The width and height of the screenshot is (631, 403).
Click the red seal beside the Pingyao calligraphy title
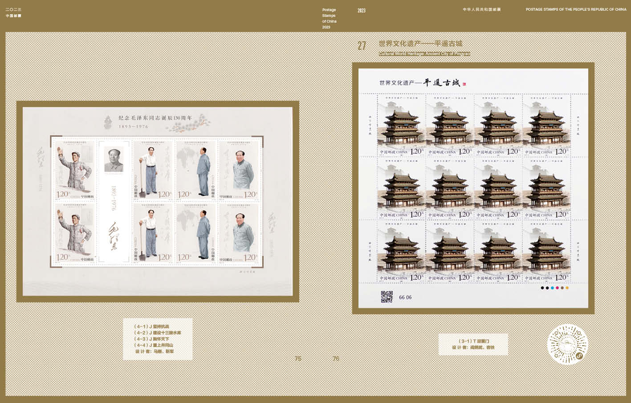pyautogui.click(x=464, y=84)
